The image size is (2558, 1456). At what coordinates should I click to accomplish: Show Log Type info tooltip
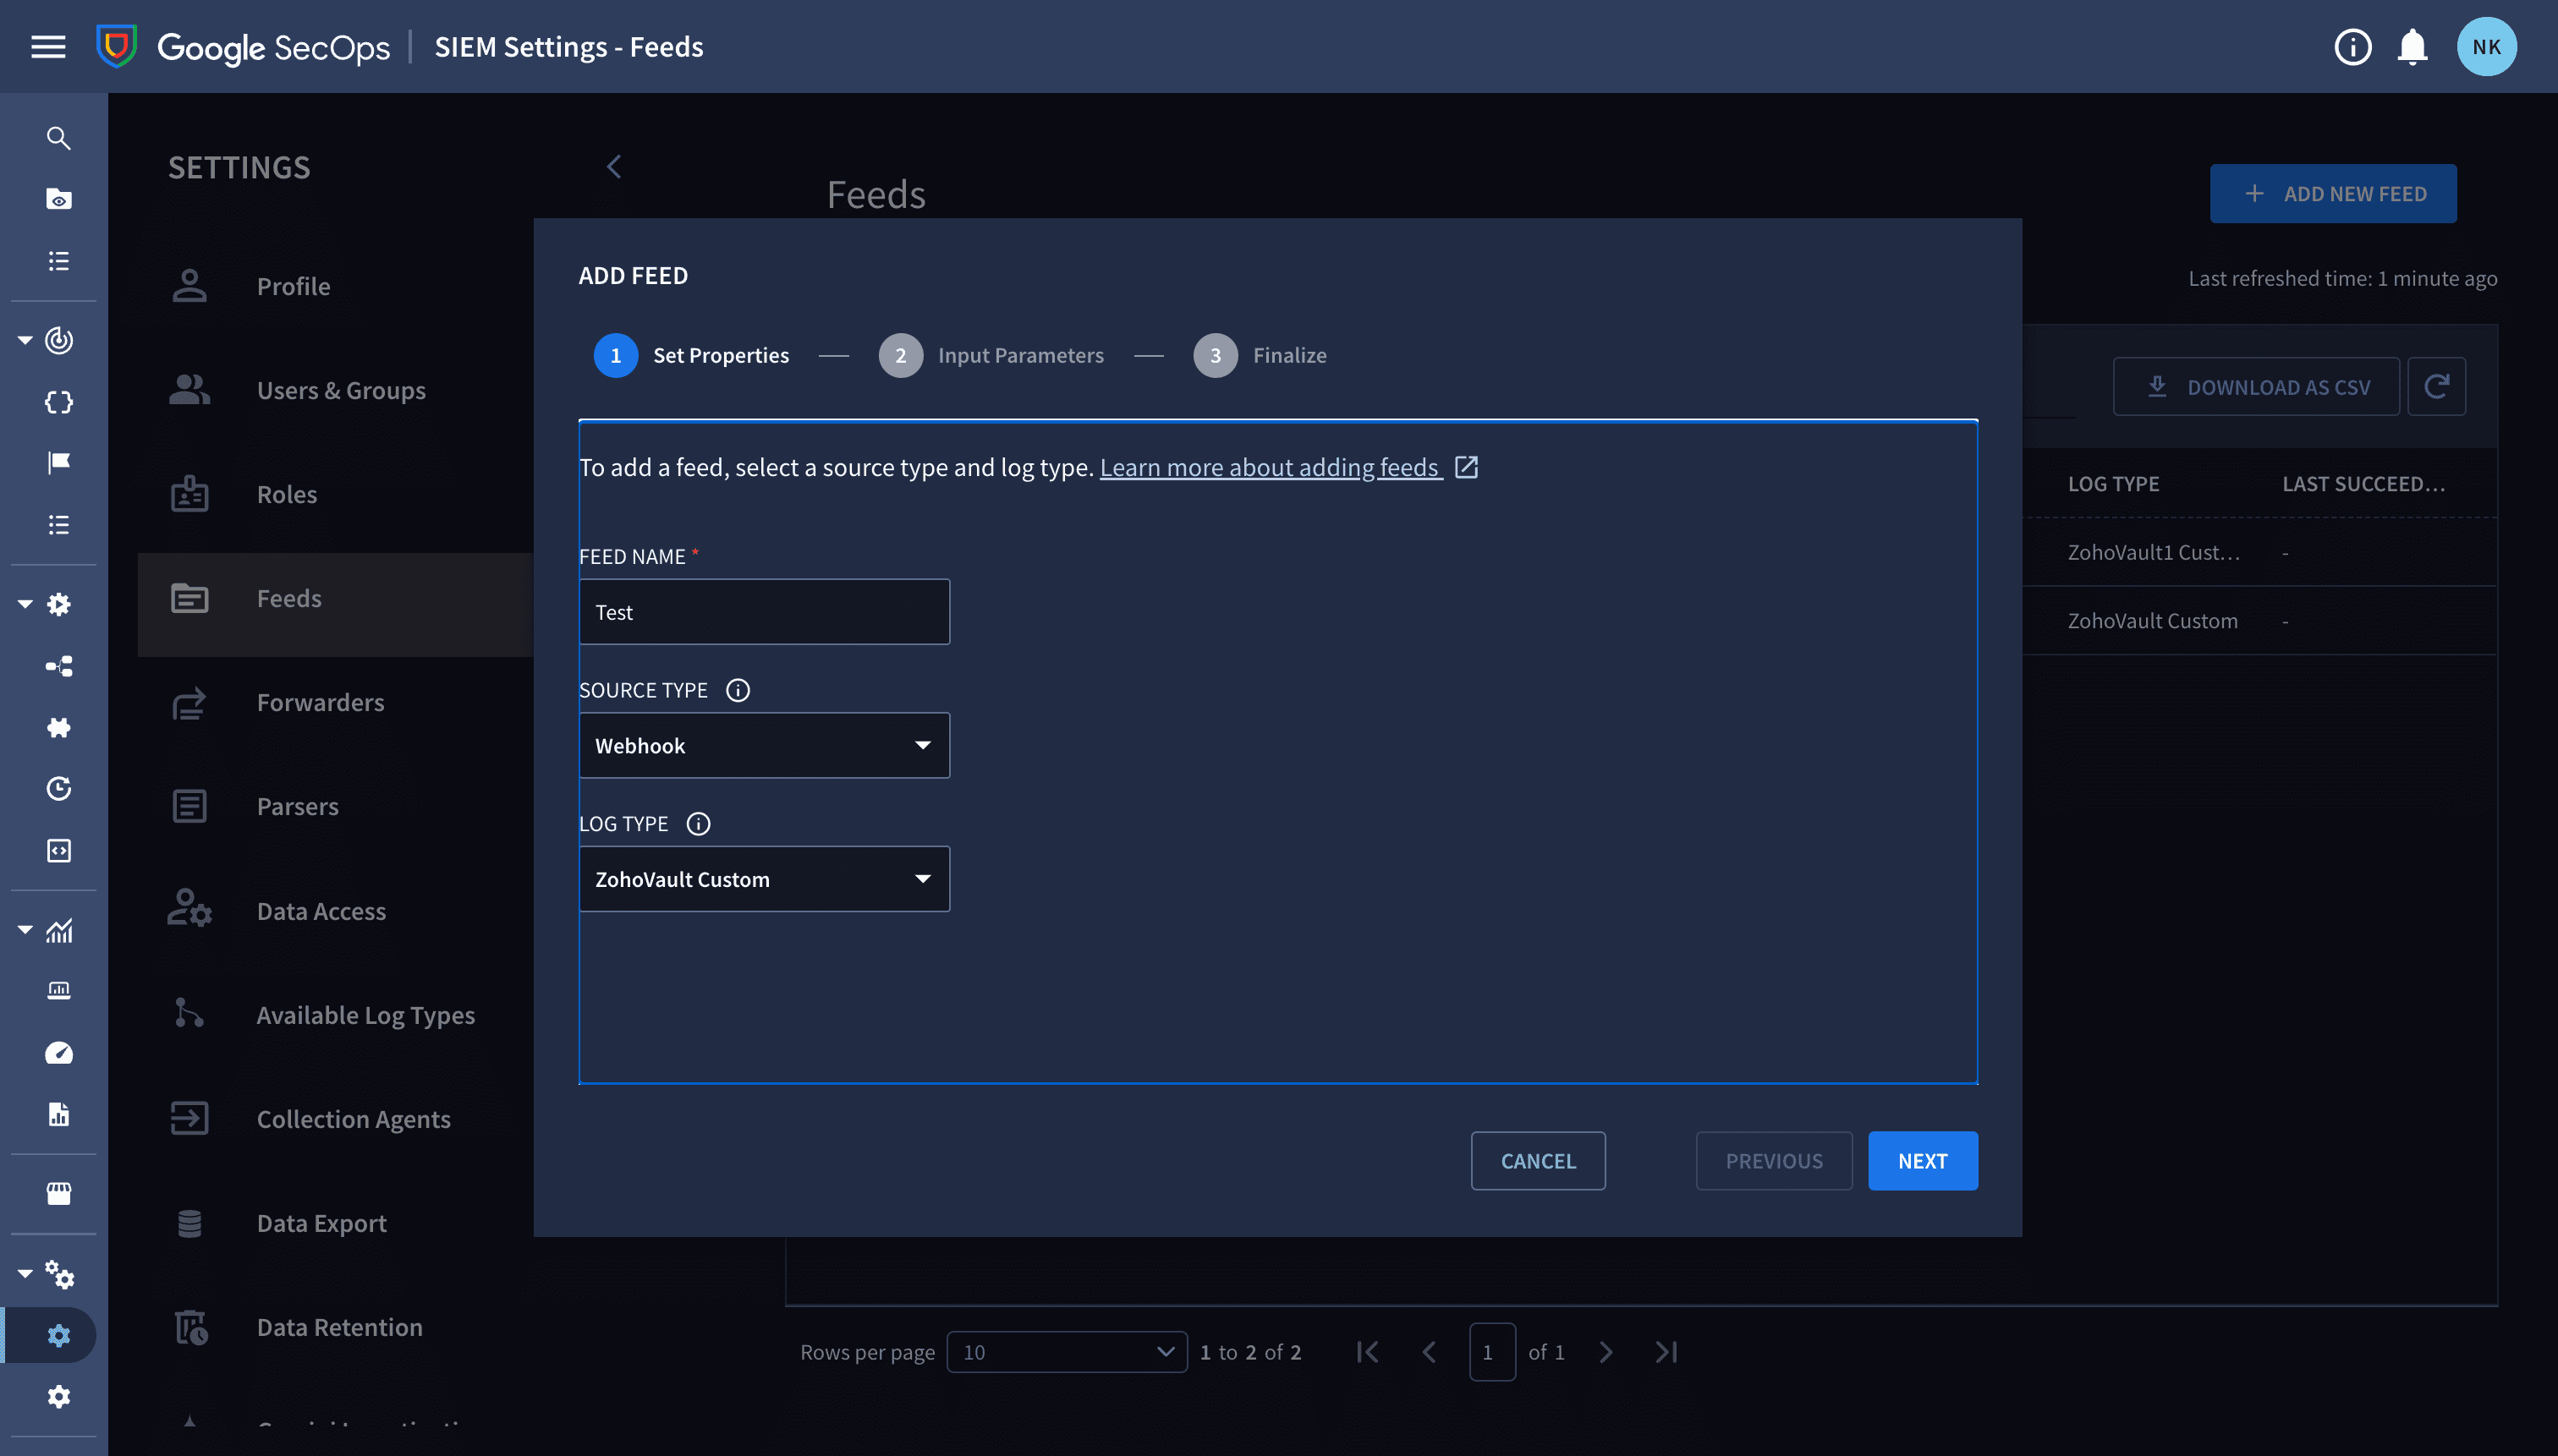[698, 823]
